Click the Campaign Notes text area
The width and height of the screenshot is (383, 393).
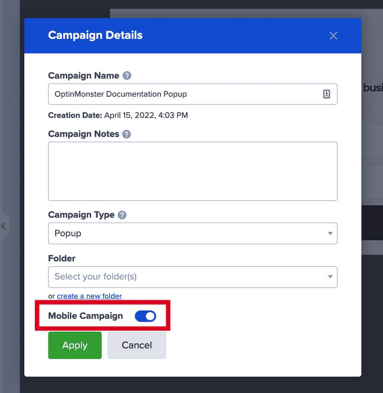point(192,171)
